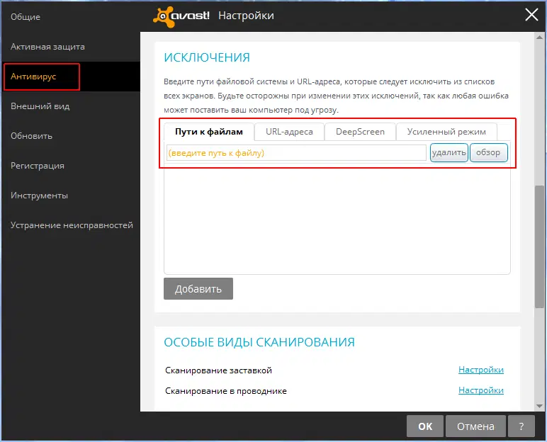Click the Сканирование заставкой label
Viewport: 547px width, 442px height.
(x=218, y=370)
